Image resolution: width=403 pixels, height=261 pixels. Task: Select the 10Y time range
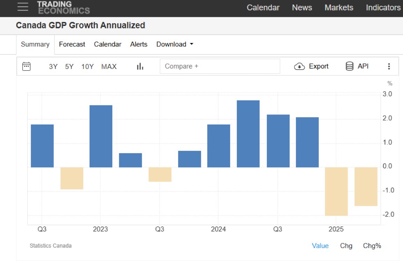coord(87,66)
